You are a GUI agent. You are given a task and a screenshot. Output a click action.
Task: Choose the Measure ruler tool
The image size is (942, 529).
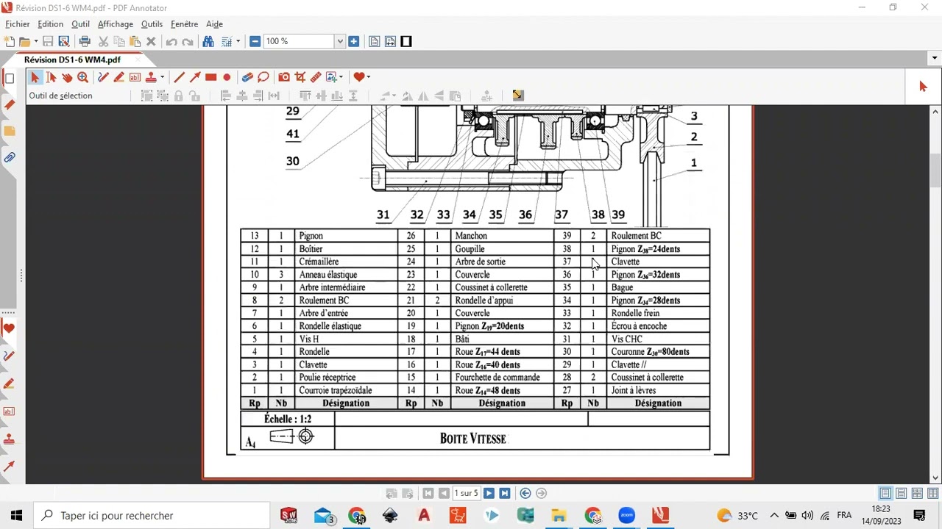coord(316,77)
